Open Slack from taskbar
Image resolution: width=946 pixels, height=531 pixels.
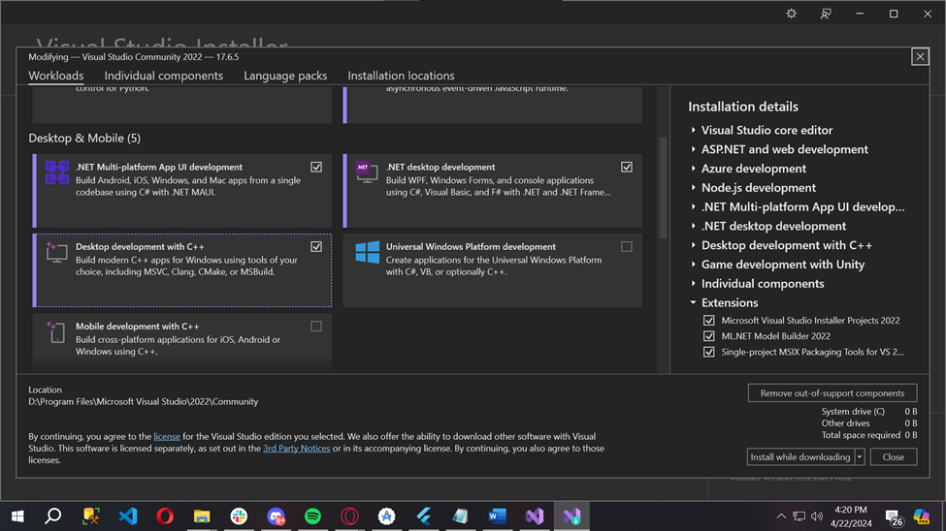239,515
